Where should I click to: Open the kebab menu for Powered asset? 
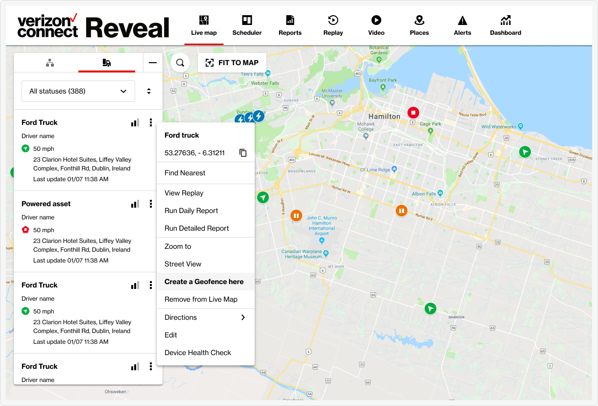tap(150, 204)
